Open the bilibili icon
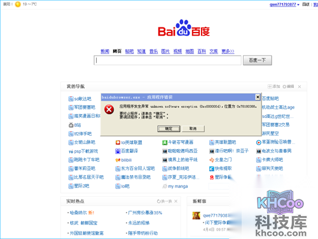Screen dimensions: 318x239 [x=118, y=160]
